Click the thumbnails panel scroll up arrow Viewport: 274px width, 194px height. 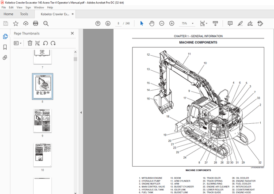coord(75,52)
